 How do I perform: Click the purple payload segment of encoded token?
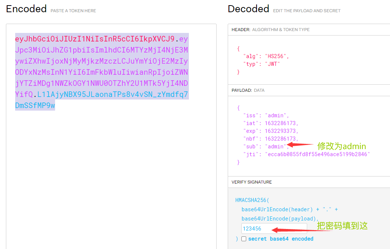(102, 67)
